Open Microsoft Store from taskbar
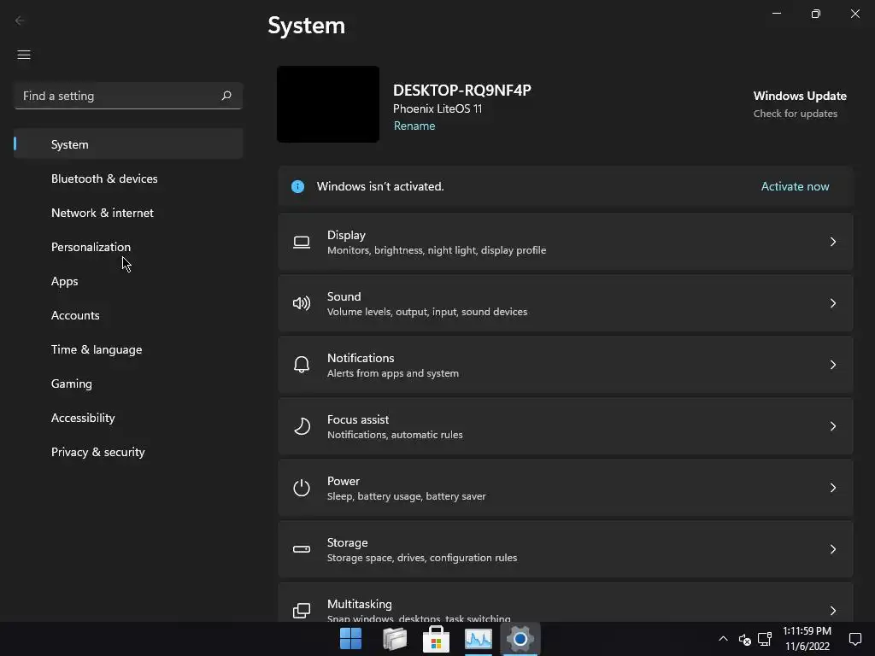875x656 pixels. click(436, 639)
